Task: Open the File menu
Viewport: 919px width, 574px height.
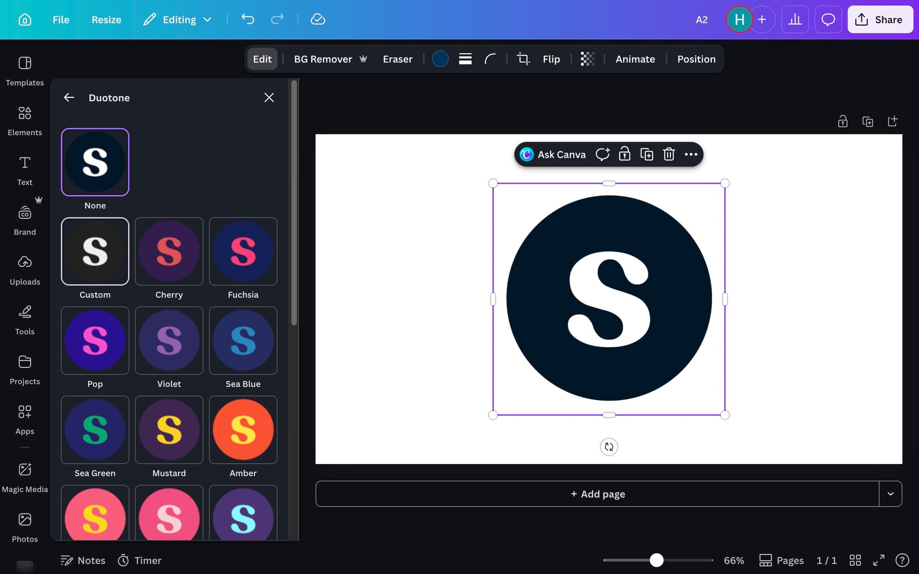Action: (x=61, y=19)
